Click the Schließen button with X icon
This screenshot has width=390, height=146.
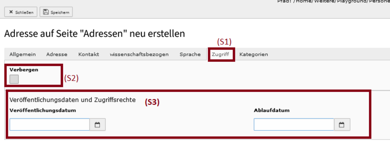[x=21, y=12]
